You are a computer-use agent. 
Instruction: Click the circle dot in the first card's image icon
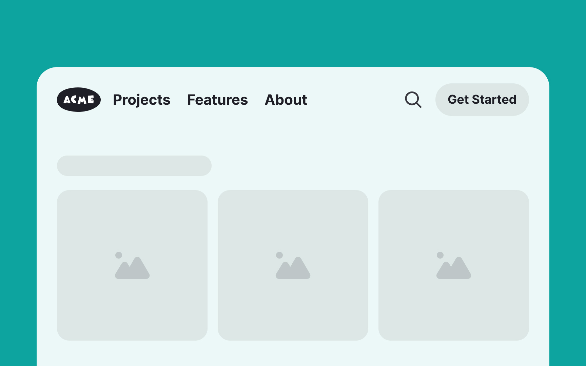pos(118,255)
